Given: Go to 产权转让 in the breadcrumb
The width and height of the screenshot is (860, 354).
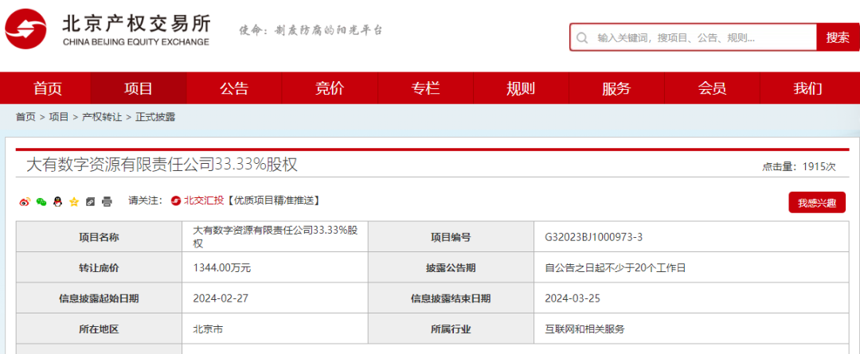Looking at the screenshot, I should (x=102, y=117).
